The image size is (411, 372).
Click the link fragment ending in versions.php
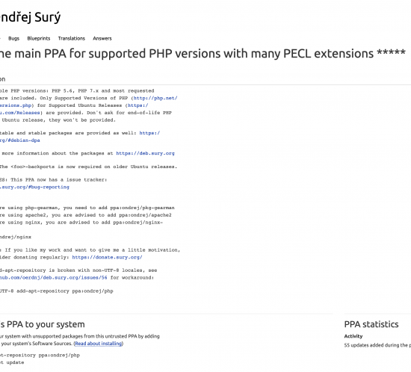pos(16,105)
